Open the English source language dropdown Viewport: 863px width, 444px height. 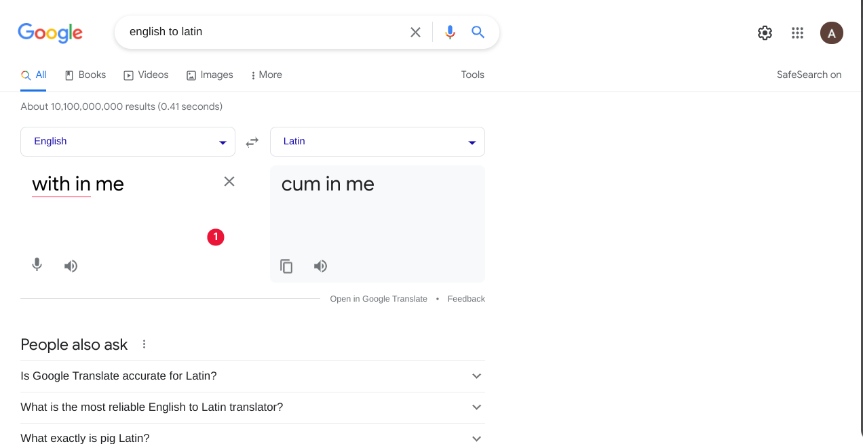[x=128, y=142]
